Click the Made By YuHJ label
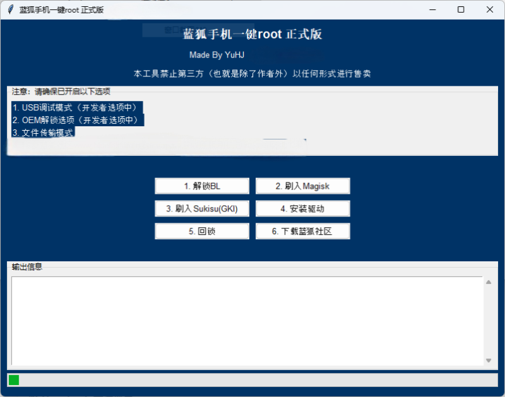505x397 pixels. (217, 55)
